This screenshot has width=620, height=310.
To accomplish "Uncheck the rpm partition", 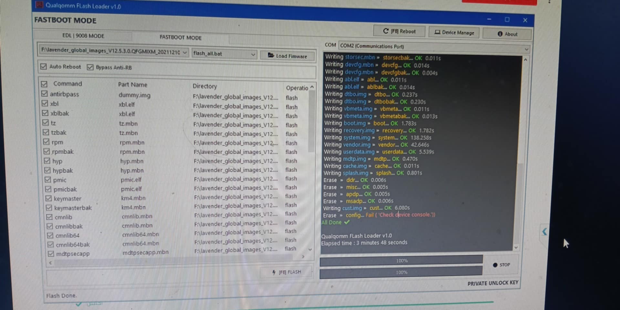I will pos(46,142).
